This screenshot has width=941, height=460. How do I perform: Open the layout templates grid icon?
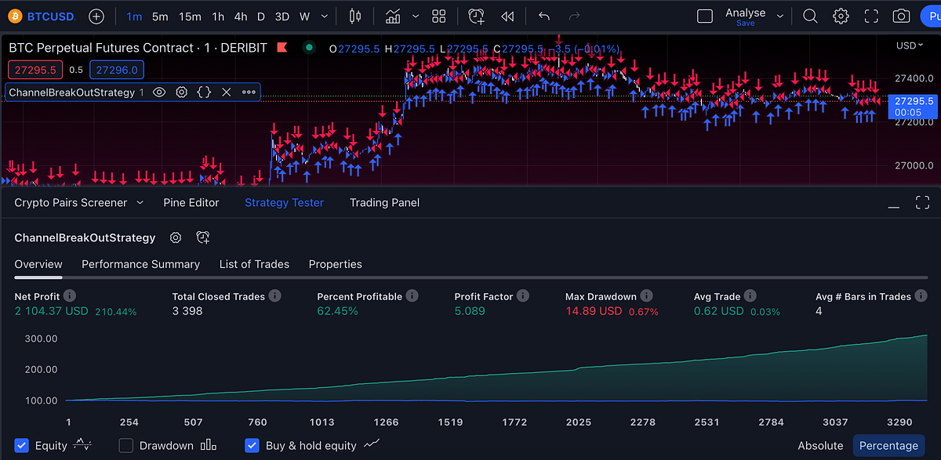439,16
